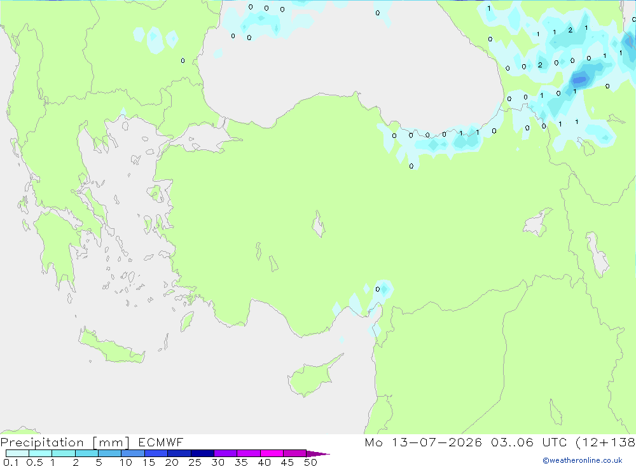The width and height of the screenshot is (636, 466).
Task: Select the Precipitation [mm] ECMWF title
Action: click(x=92, y=442)
